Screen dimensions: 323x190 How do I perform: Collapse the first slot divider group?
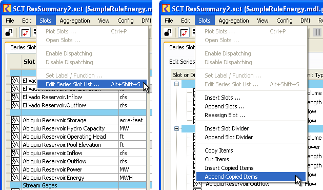[176, 84]
